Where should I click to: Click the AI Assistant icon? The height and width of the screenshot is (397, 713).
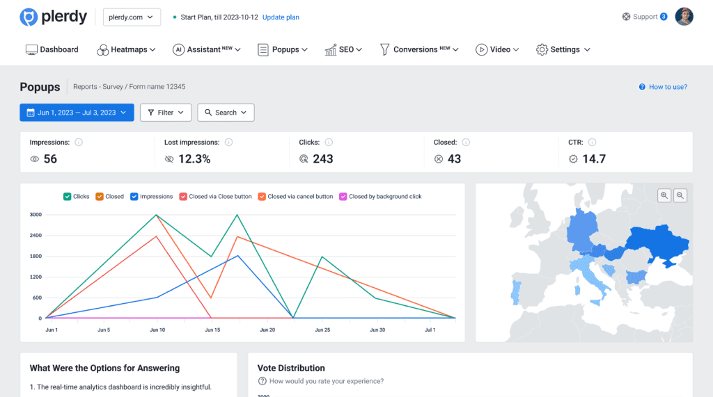[179, 49]
